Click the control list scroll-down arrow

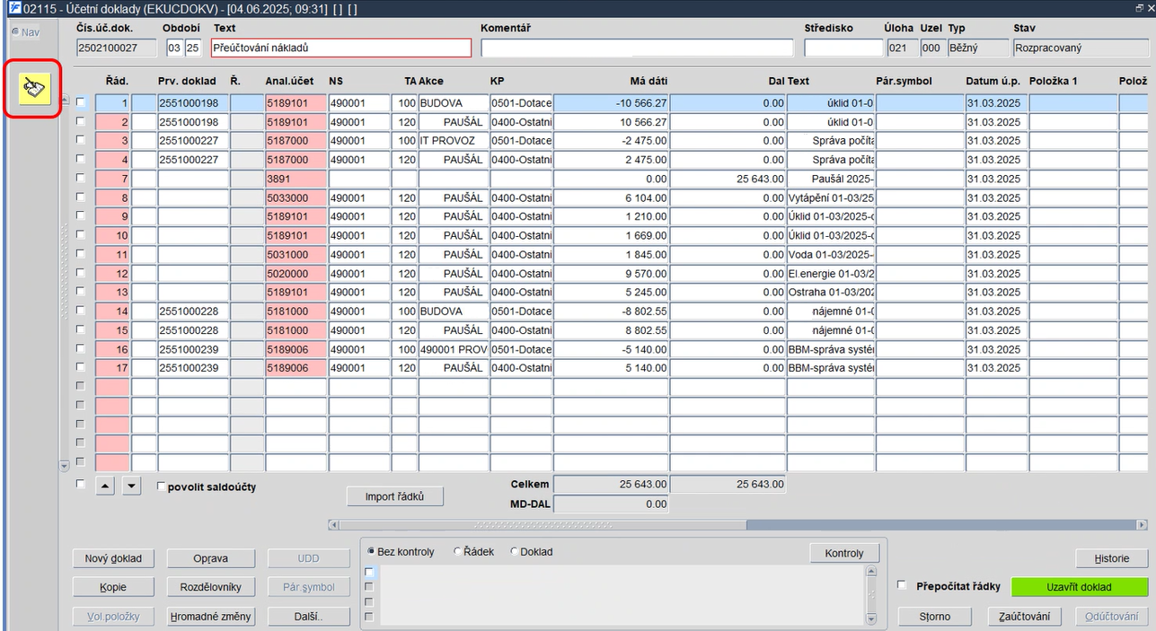[x=869, y=618]
